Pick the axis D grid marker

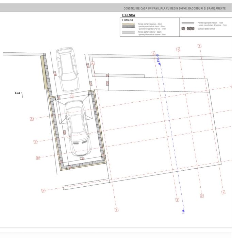[x=32, y=119]
